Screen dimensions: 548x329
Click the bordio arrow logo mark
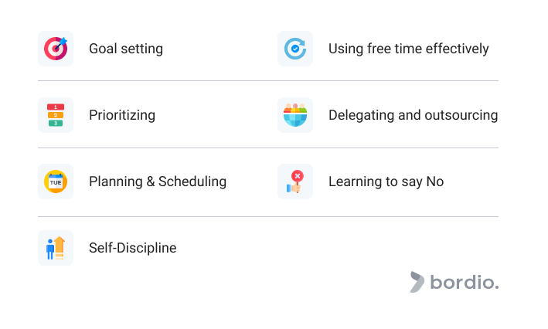417,282
